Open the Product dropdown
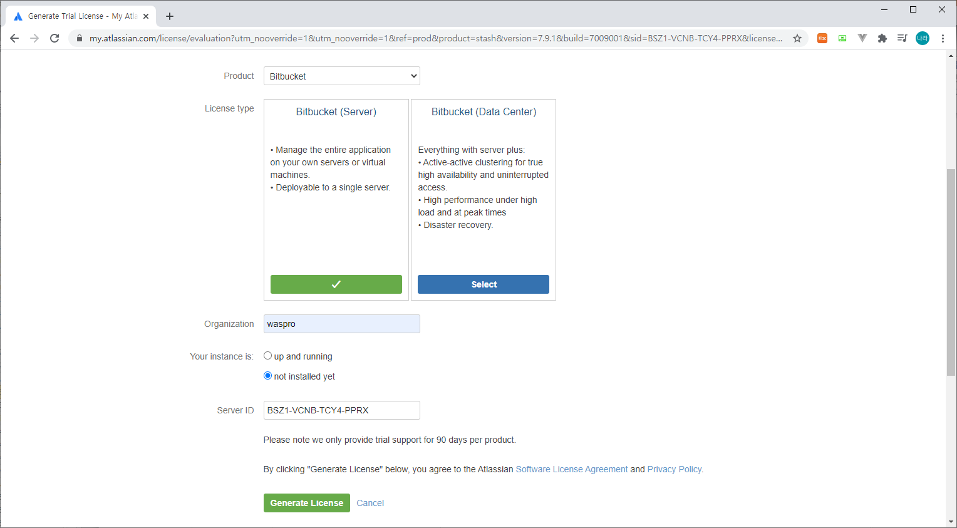Screen dimensions: 957x528 point(342,76)
